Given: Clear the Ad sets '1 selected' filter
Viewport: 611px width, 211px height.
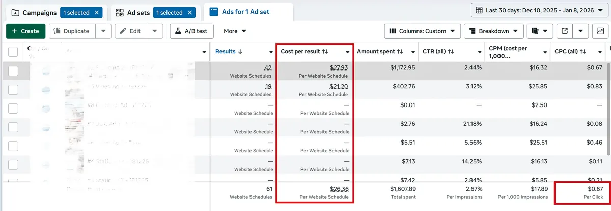Looking at the screenshot, I should pos(190,12).
